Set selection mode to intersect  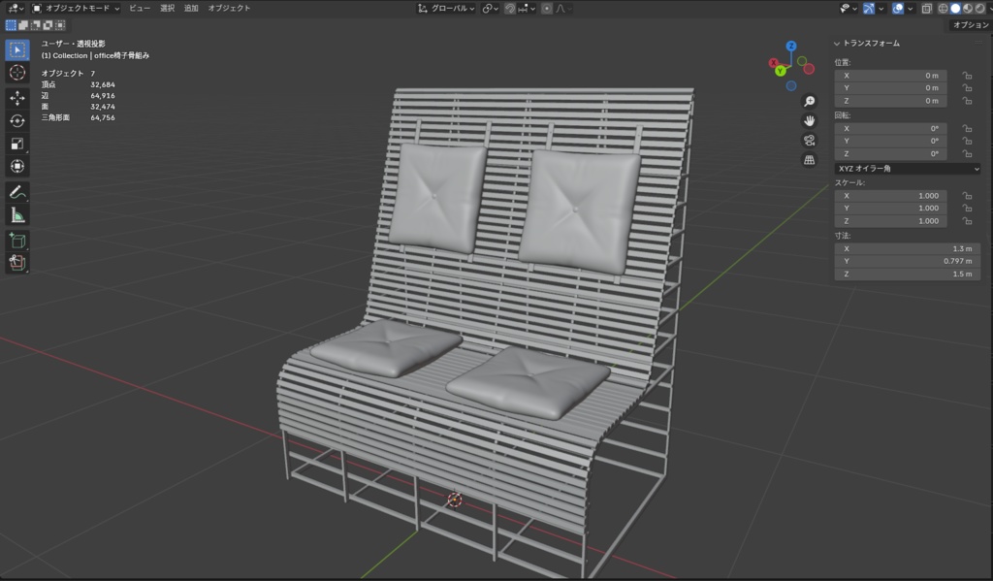click(60, 25)
